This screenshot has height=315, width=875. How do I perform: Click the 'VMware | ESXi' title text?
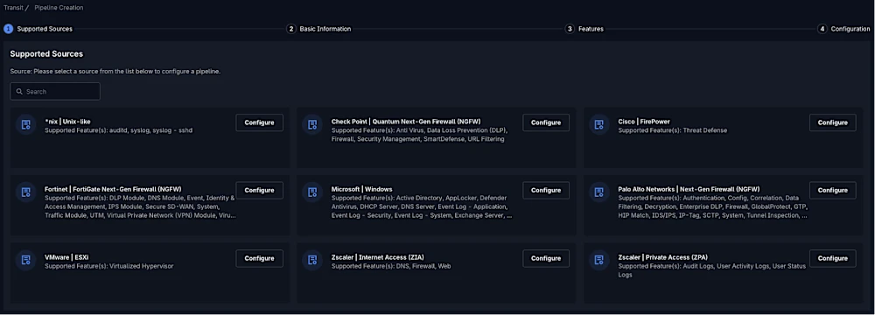pos(66,257)
